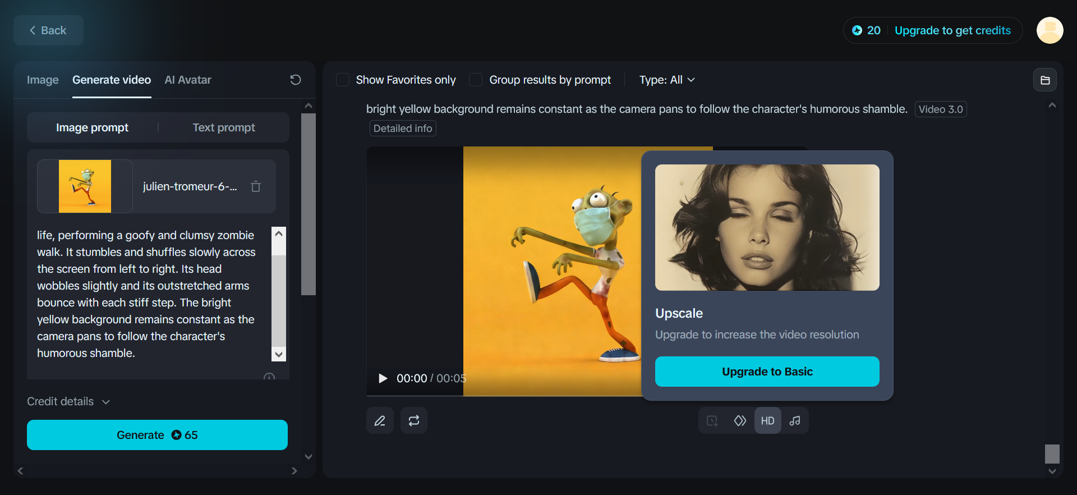Click Upgrade to get credits link

click(952, 30)
